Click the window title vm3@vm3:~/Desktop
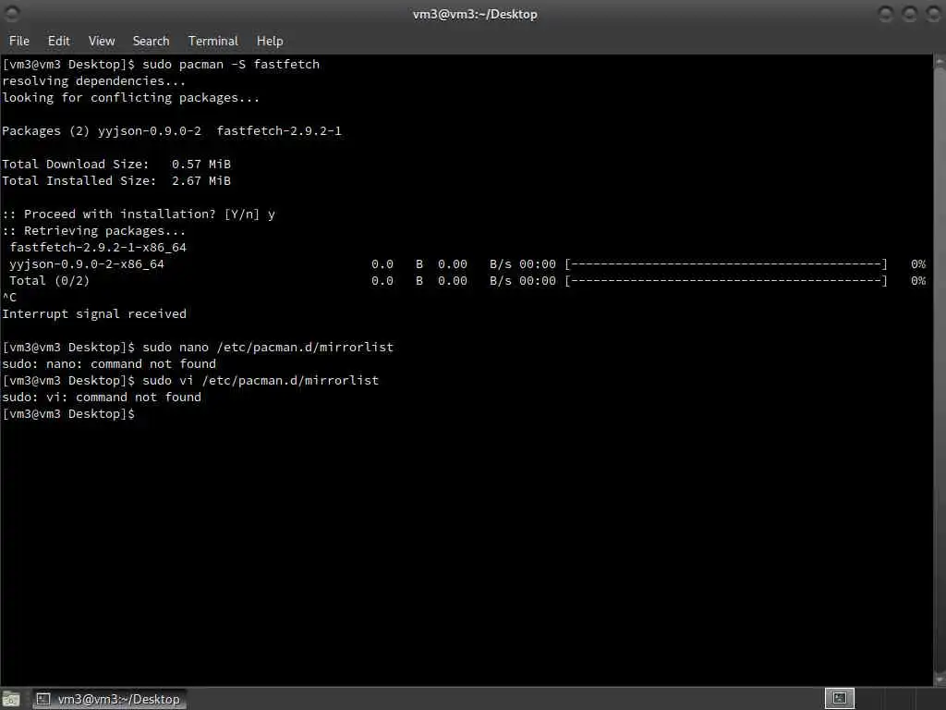This screenshot has width=946, height=710. point(475,14)
